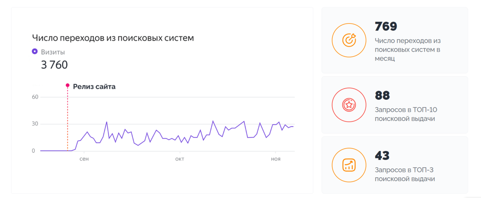Select the сен month label on the axis
The width and height of the screenshot is (481, 198).
tap(84, 159)
